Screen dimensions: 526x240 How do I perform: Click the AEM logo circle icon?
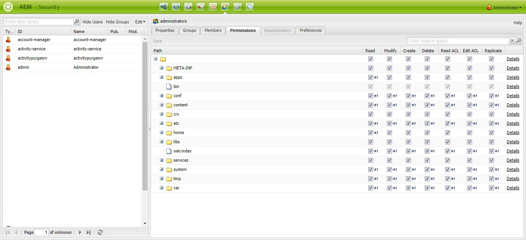[8, 7]
